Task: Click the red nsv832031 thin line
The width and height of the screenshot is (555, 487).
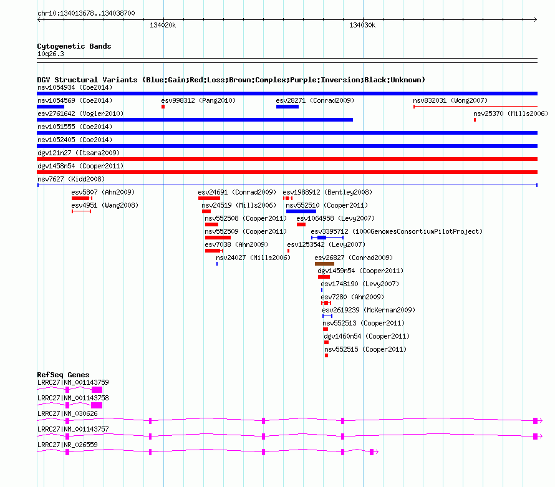Action: point(475,106)
